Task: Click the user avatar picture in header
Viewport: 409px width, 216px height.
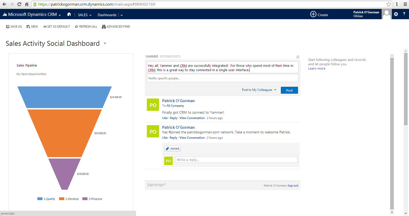Action: click(386, 14)
